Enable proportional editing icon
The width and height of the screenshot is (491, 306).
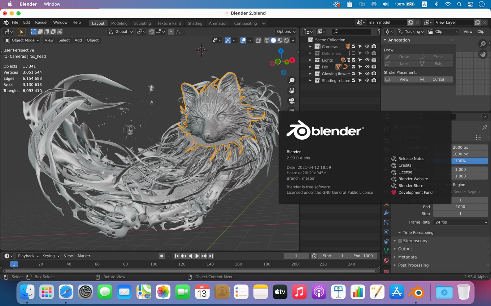point(171,32)
